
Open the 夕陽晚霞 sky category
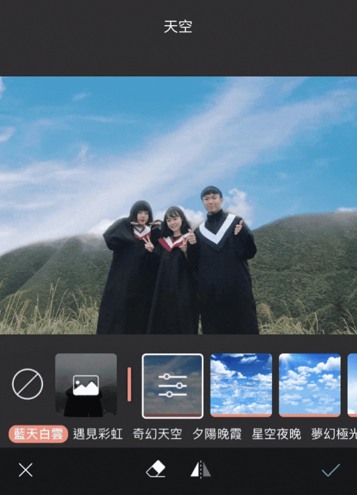217,434
